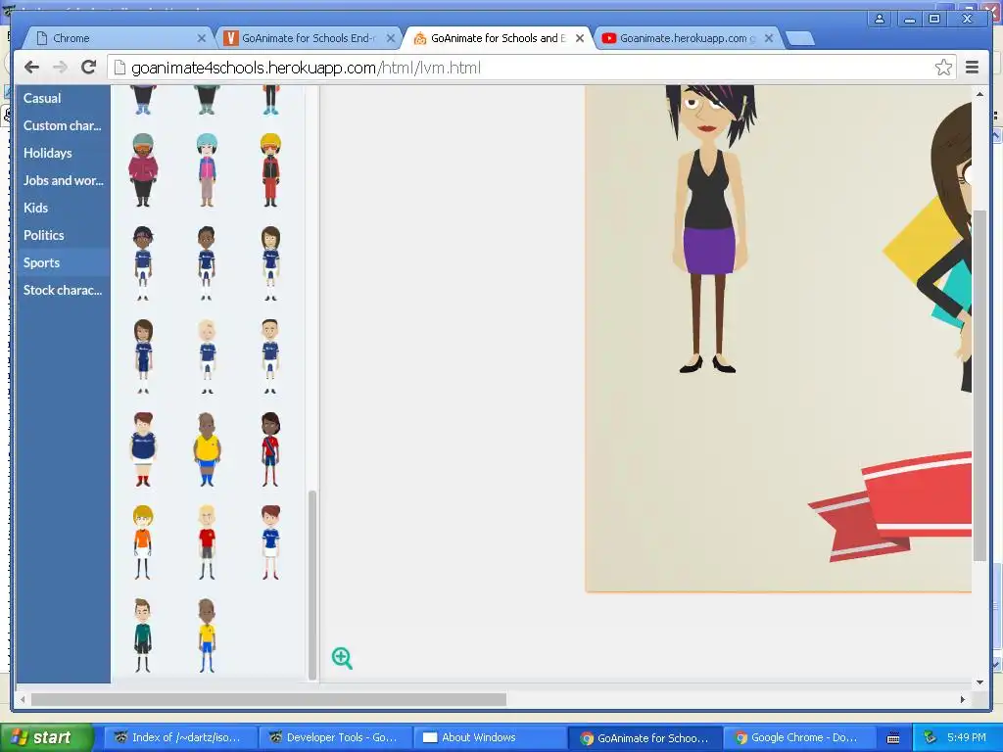
Task: Choose the goalkeeper in green jersey
Action: tap(143, 635)
